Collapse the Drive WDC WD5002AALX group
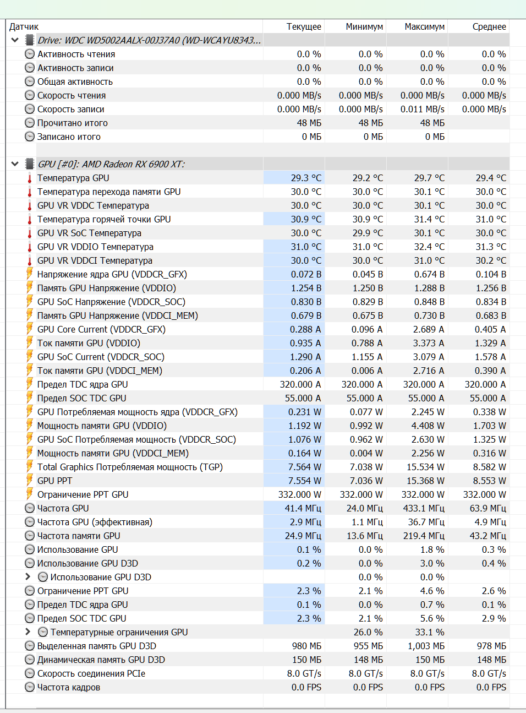The image size is (526, 713). point(15,40)
